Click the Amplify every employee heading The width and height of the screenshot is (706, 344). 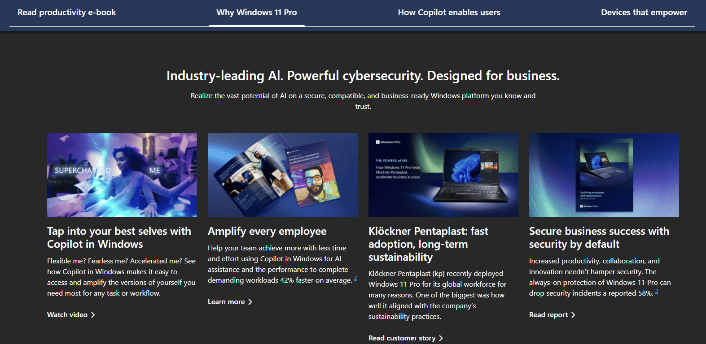click(267, 231)
